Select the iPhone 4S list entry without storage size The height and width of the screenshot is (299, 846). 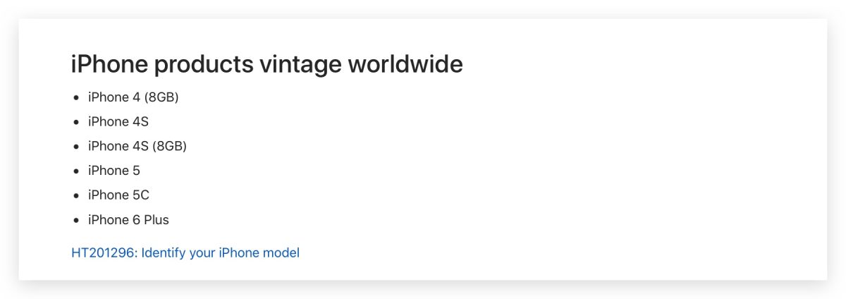pyautogui.click(x=118, y=121)
